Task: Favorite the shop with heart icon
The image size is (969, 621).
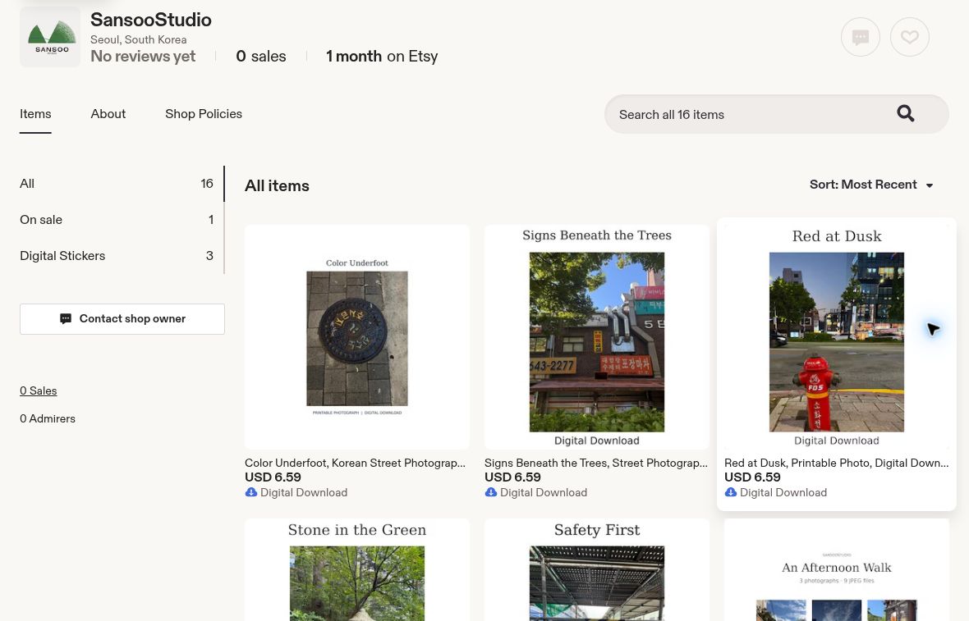Action: coord(910,37)
